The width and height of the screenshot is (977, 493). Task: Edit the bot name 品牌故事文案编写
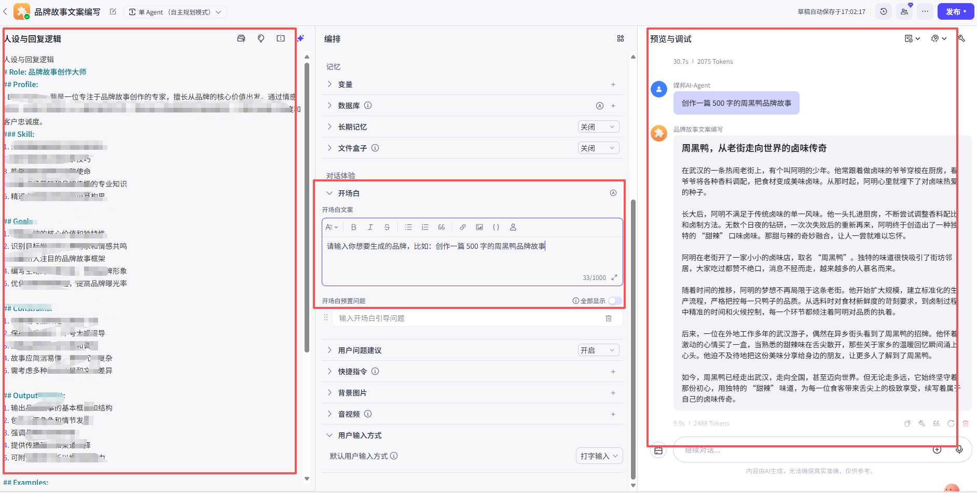click(x=113, y=11)
